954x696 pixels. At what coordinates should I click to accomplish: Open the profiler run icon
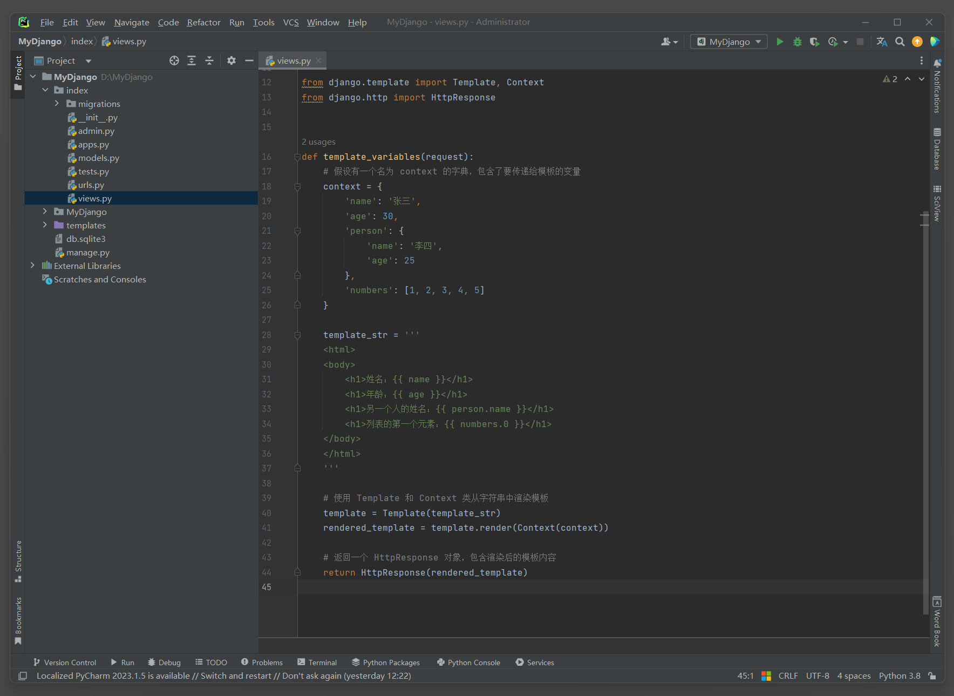coord(833,42)
